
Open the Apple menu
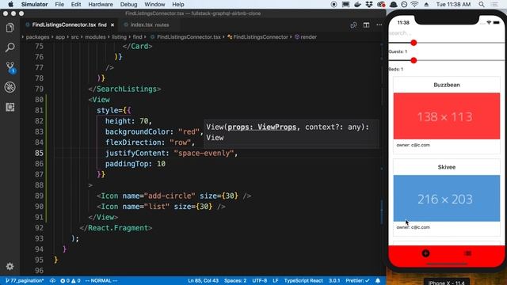(10, 5)
